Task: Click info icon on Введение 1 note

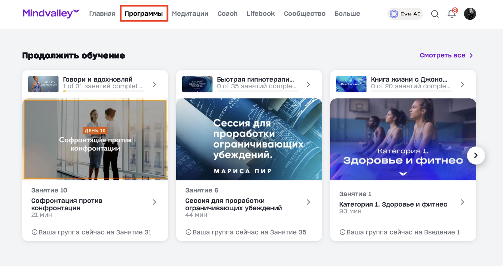Action: 342,232
